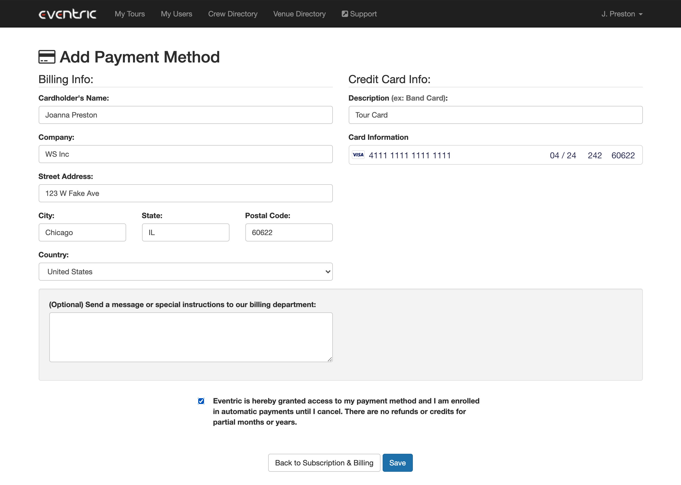Click the card expiry date 04 / 24
Screen dimensions: 681x485
[x=563, y=155]
